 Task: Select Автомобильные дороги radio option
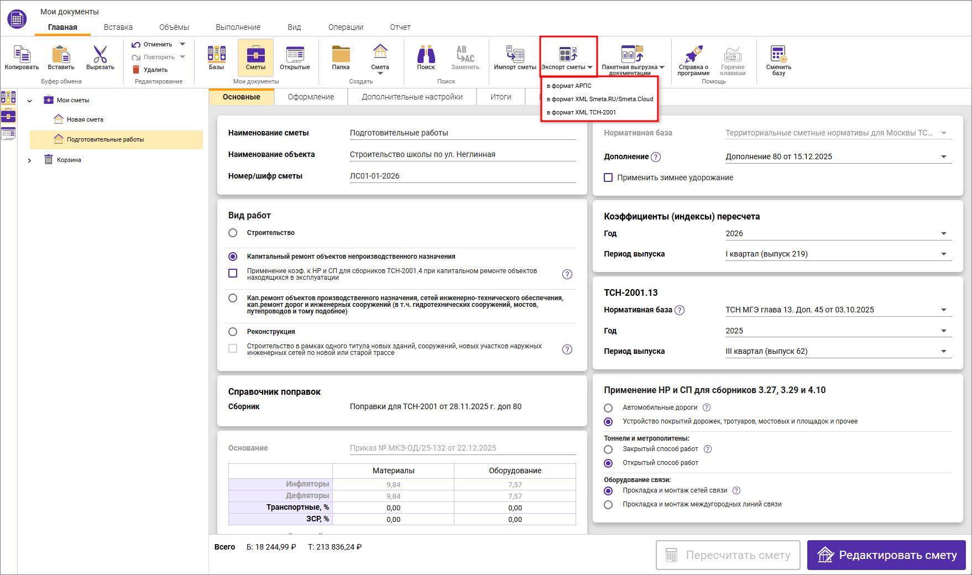click(608, 408)
